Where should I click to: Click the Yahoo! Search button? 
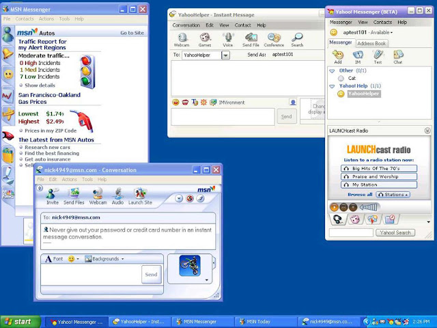click(x=395, y=232)
